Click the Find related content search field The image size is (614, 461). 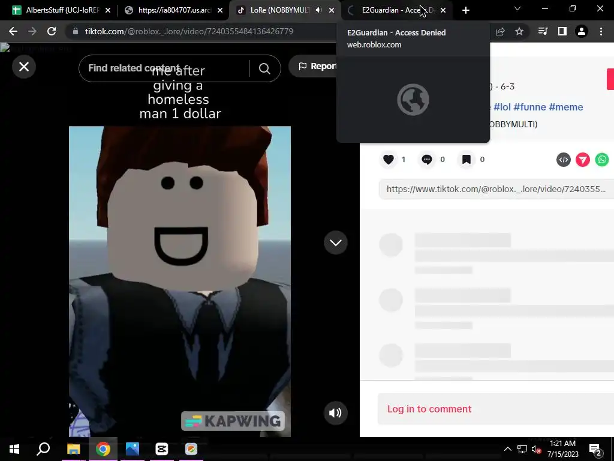tap(164, 68)
